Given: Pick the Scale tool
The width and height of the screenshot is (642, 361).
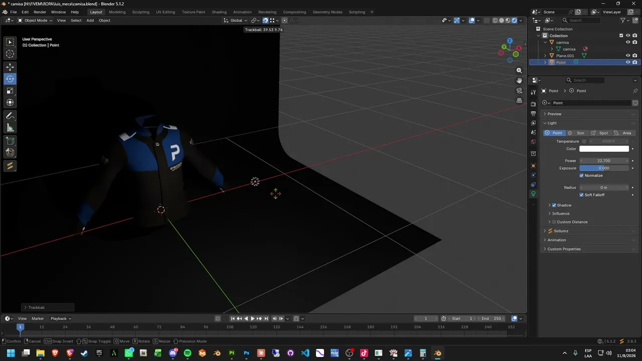Looking at the screenshot, I should point(10,91).
